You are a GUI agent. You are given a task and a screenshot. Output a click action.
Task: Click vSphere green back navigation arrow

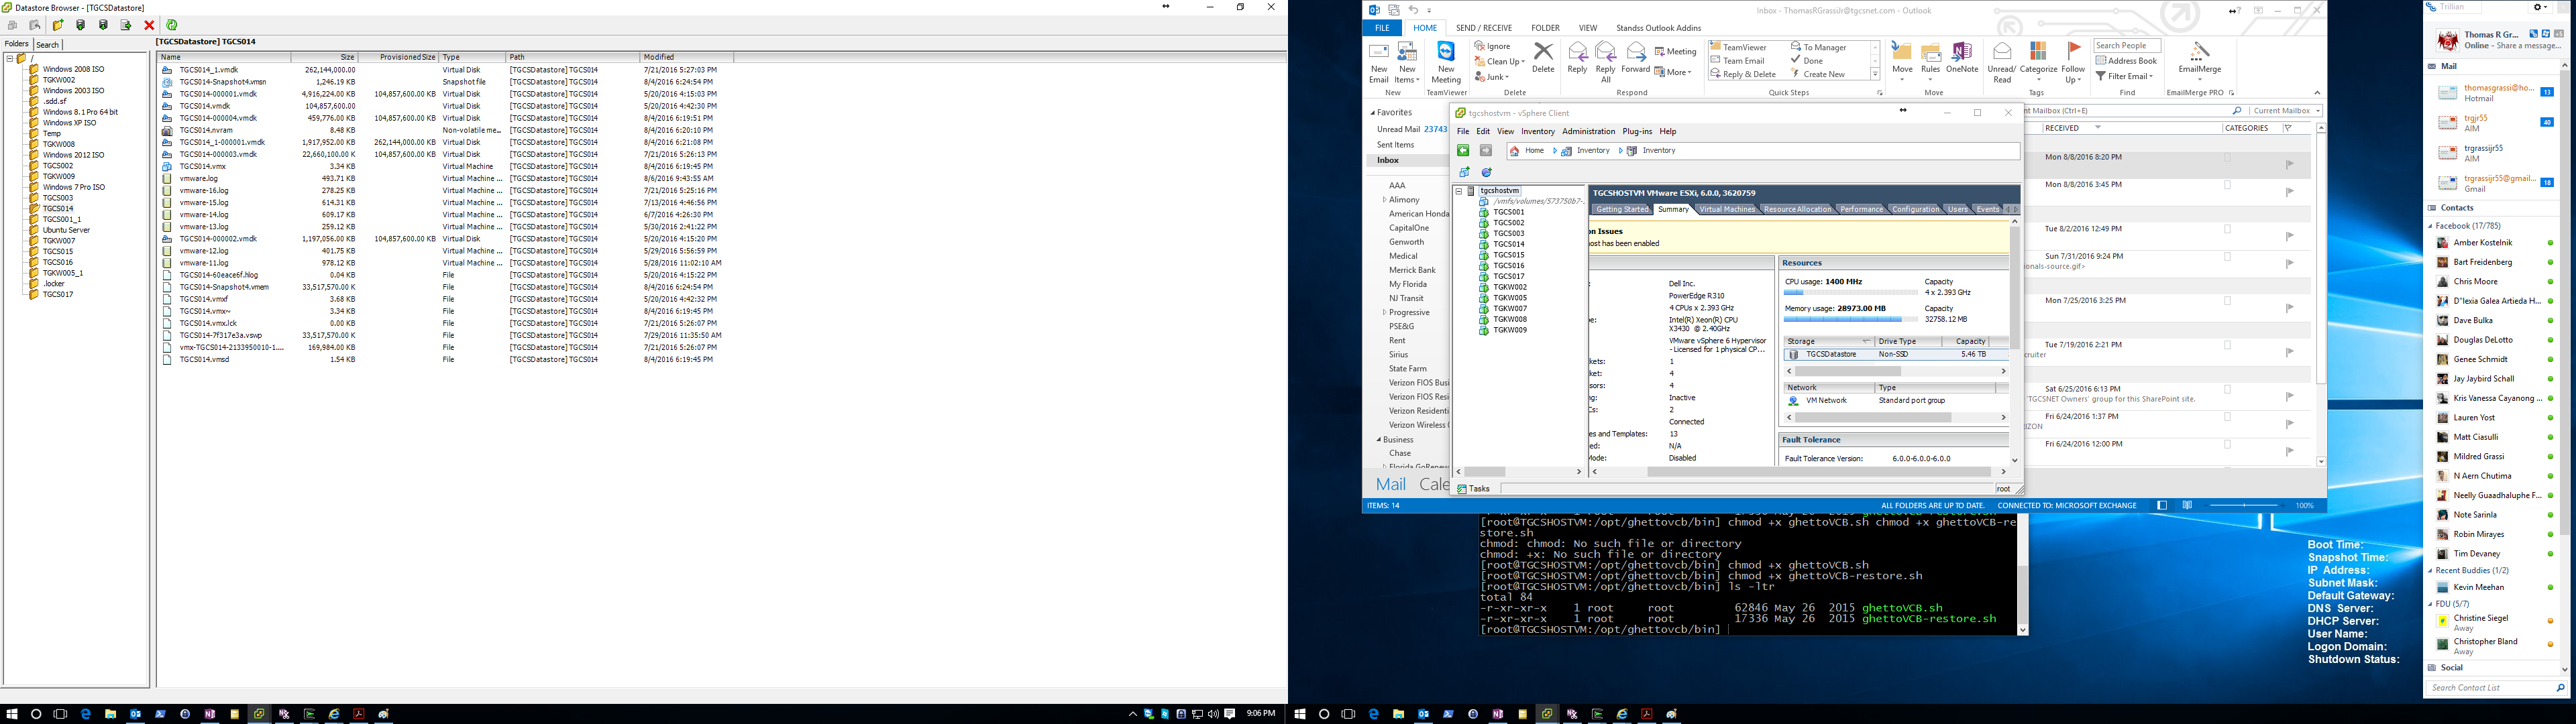coord(1463,151)
